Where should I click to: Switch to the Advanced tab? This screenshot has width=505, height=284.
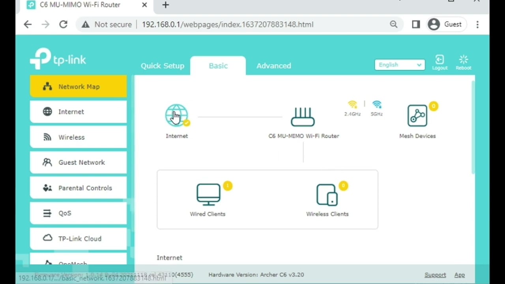[x=273, y=66]
